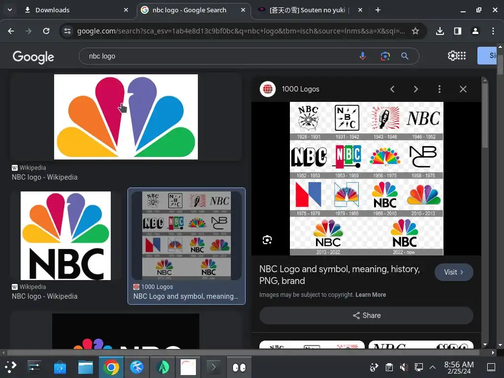Toggle muted volume tray icon
This screenshot has width=504, height=378.
404,367
